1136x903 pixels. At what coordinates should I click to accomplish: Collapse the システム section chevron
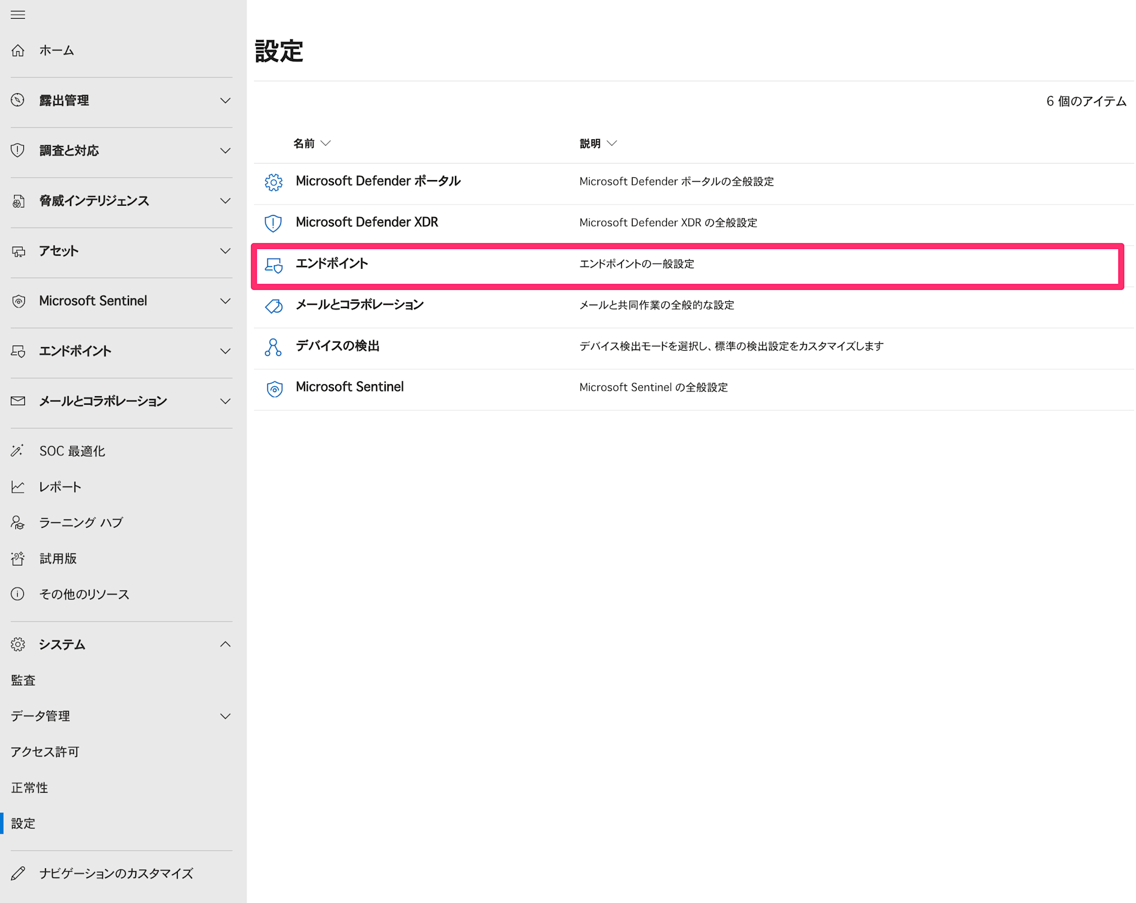pos(225,644)
